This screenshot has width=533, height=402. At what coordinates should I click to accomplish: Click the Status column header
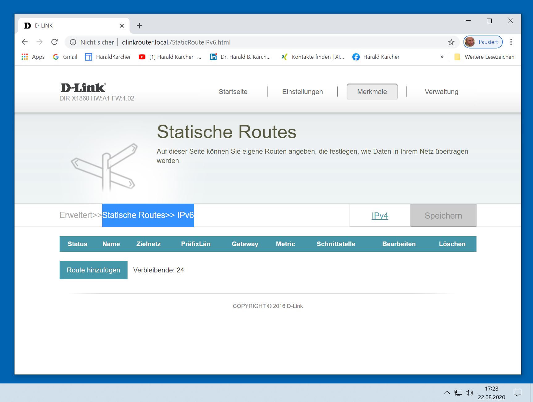[x=78, y=244]
